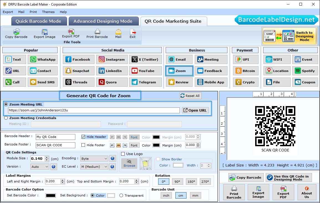This screenshot has width=320, height=203.
Task: Set barcode unit to inch
Action: coord(166,196)
